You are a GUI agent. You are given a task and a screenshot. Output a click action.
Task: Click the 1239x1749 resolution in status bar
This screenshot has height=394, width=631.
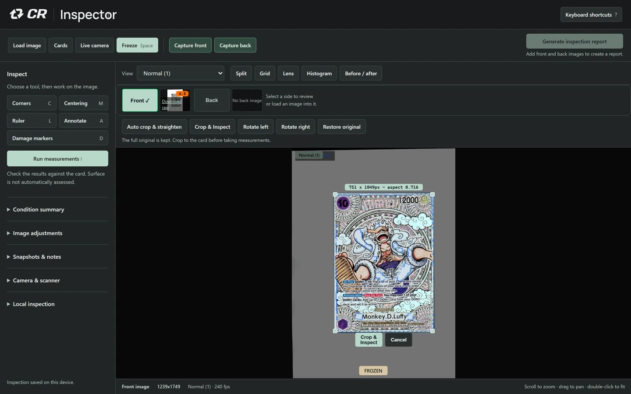tap(169, 387)
